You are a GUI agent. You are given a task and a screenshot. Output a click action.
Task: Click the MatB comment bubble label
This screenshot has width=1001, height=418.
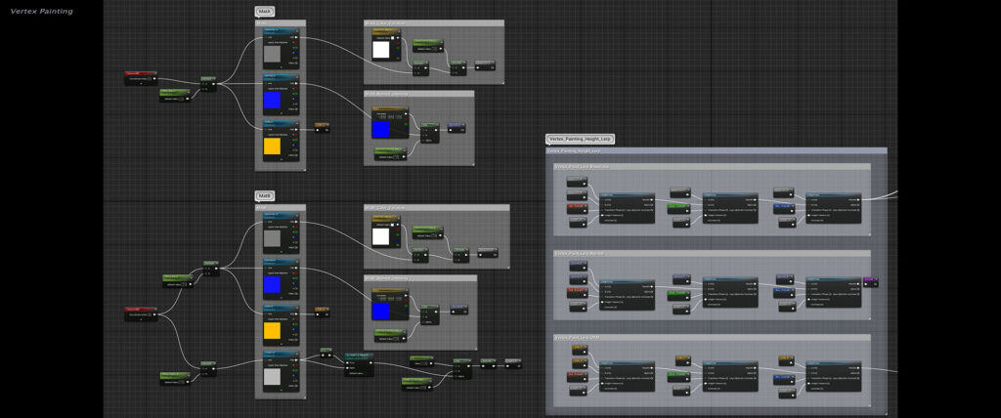click(x=265, y=195)
